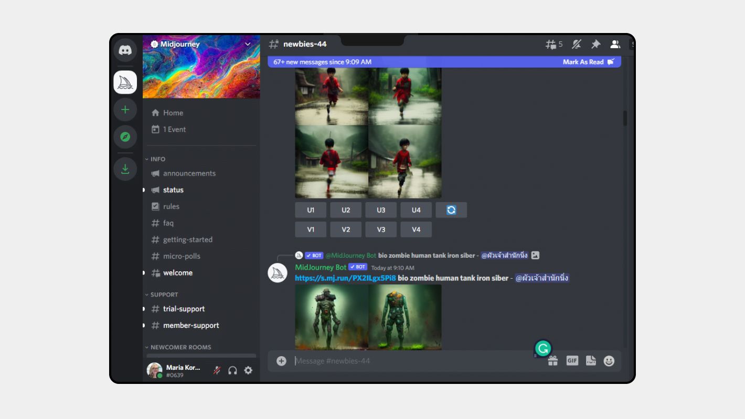
Task: Toggle microphone mute next to username
Action: click(x=217, y=370)
